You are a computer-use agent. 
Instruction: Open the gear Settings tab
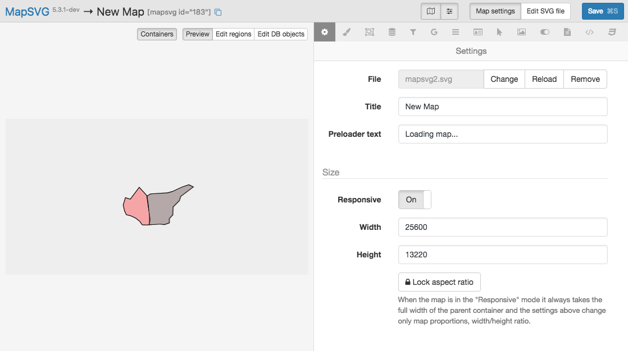[x=325, y=32]
